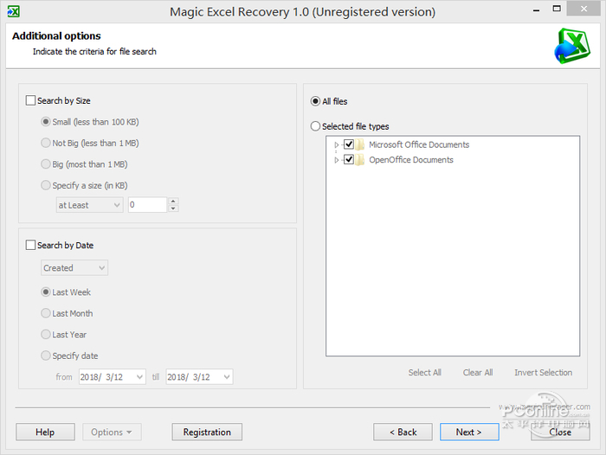The image size is (606, 455).
Task: Minimize the Magic Excel Recovery window
Action: (536, 10)
